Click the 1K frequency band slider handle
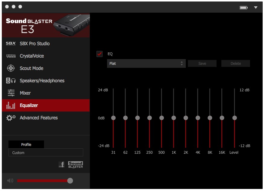Viewport: 266px width, 192px height. (x=174, y=118)
